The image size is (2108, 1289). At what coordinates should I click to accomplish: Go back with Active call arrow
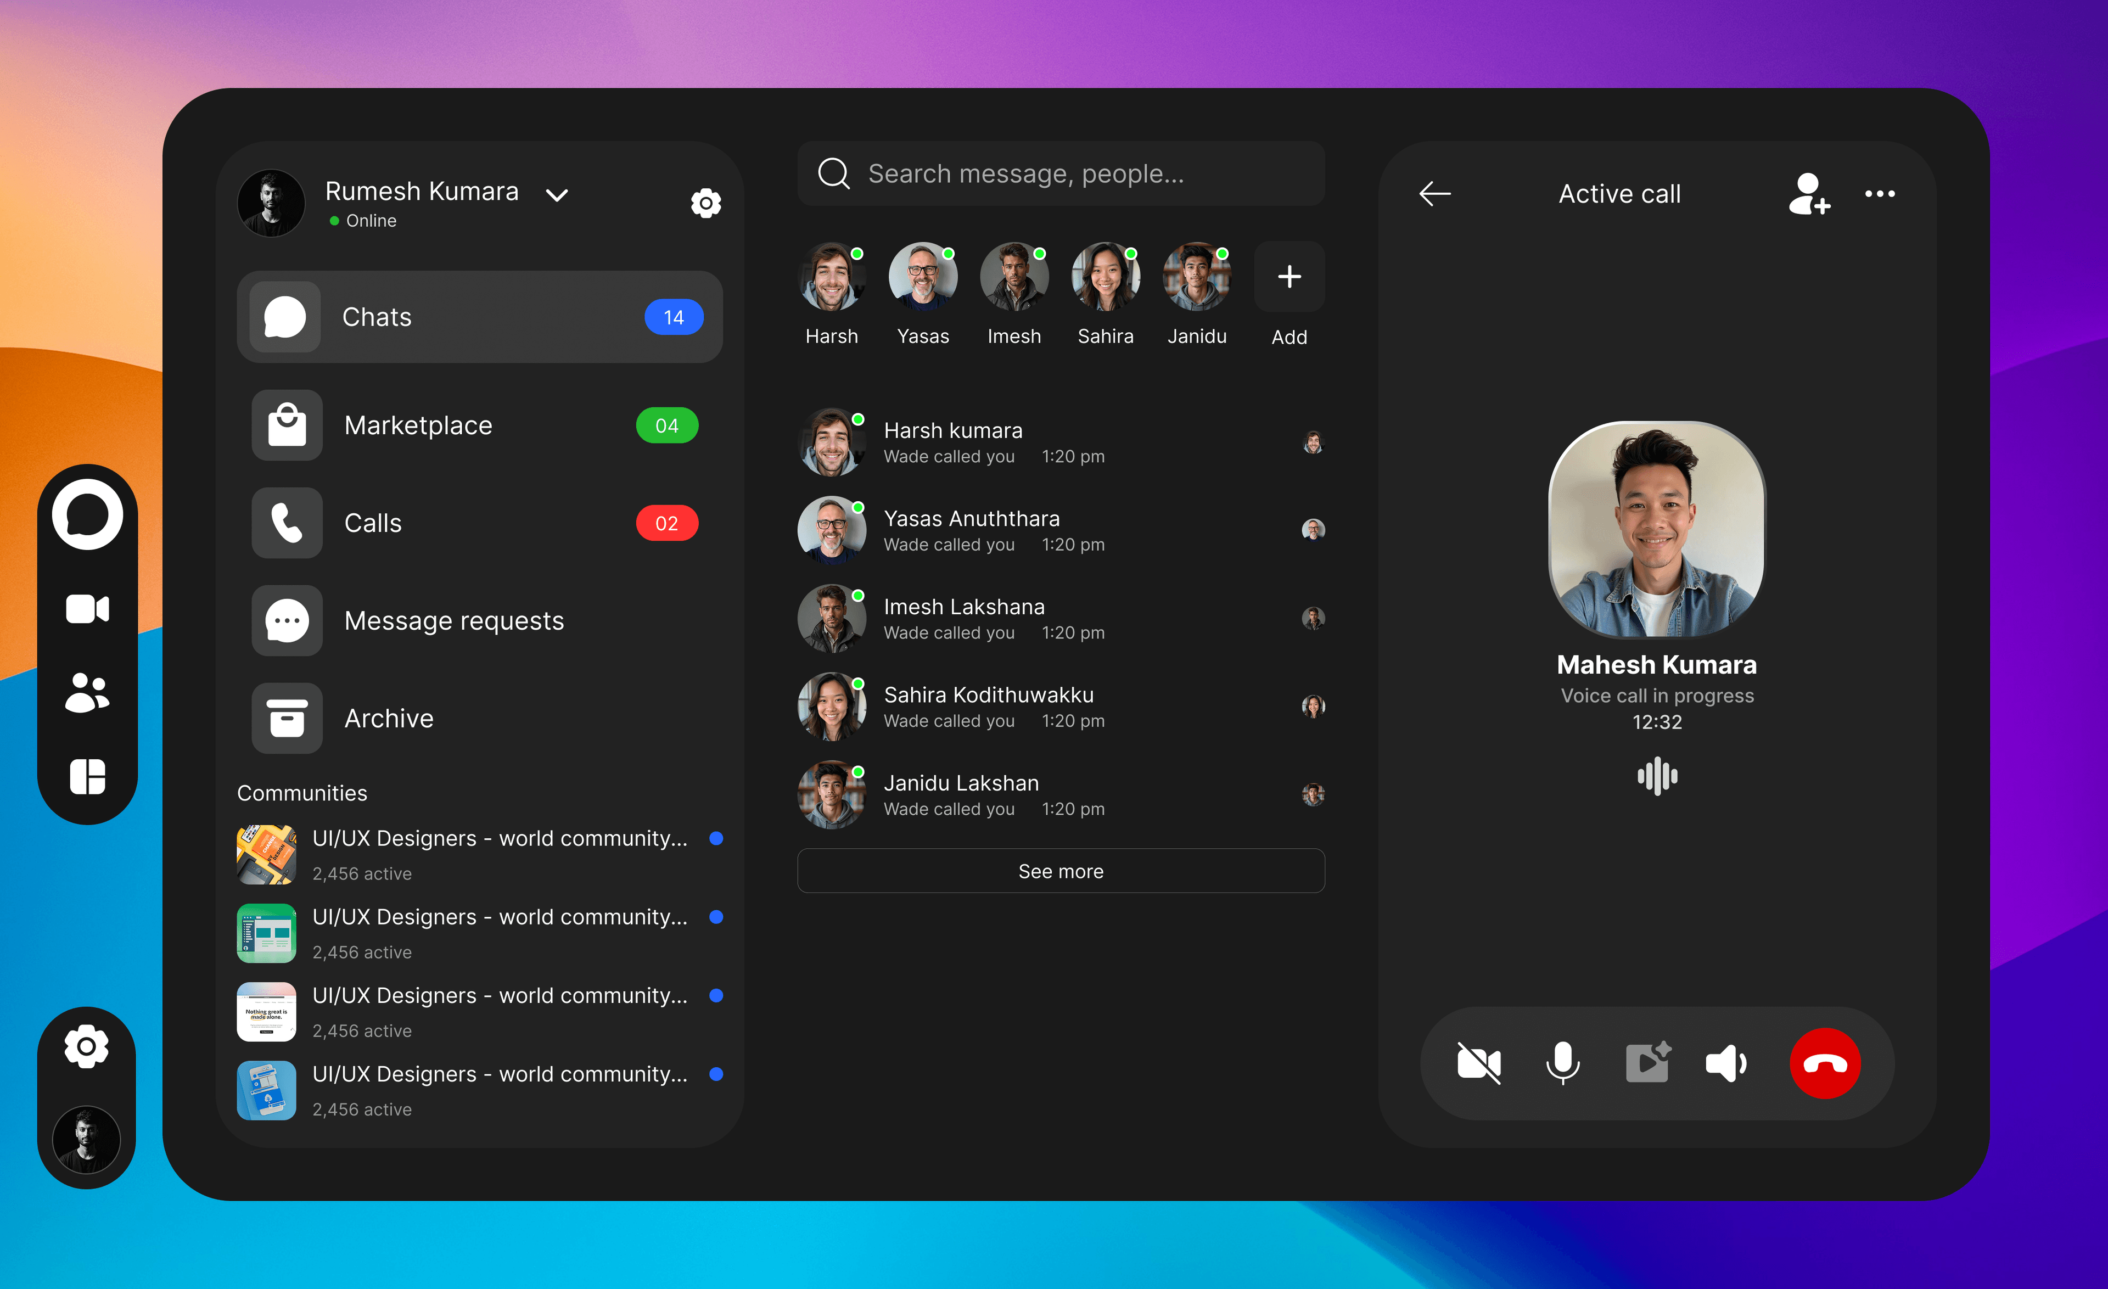1435,194
